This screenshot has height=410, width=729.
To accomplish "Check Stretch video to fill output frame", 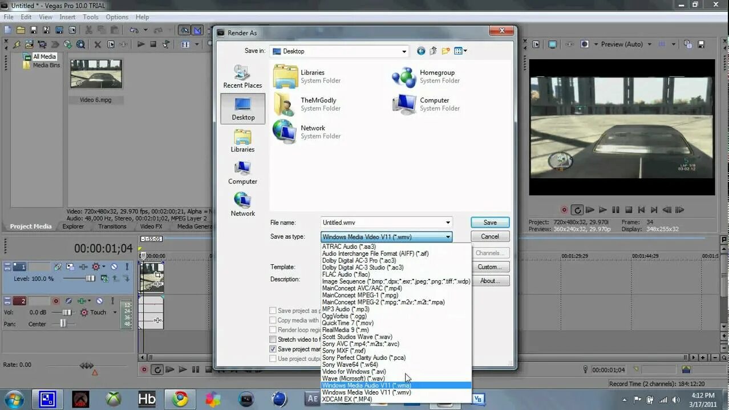I will tap(273, 339).
